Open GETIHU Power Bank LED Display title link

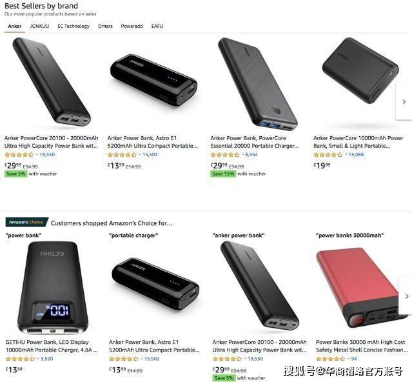click(52, 346)
